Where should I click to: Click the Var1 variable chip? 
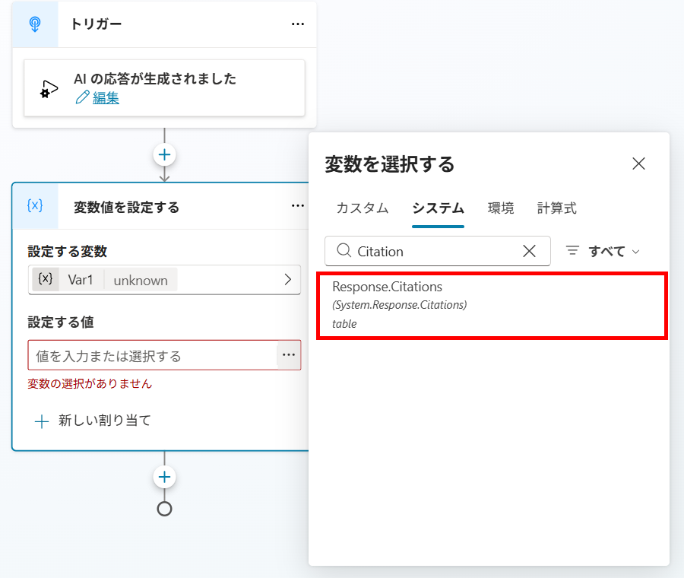coord(105,279)
